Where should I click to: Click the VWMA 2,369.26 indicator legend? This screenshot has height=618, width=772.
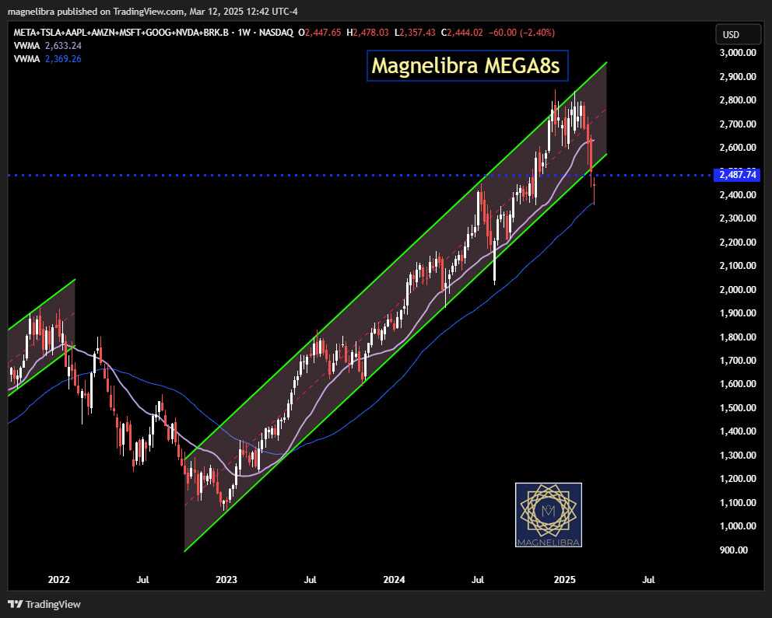coord(47,59)
